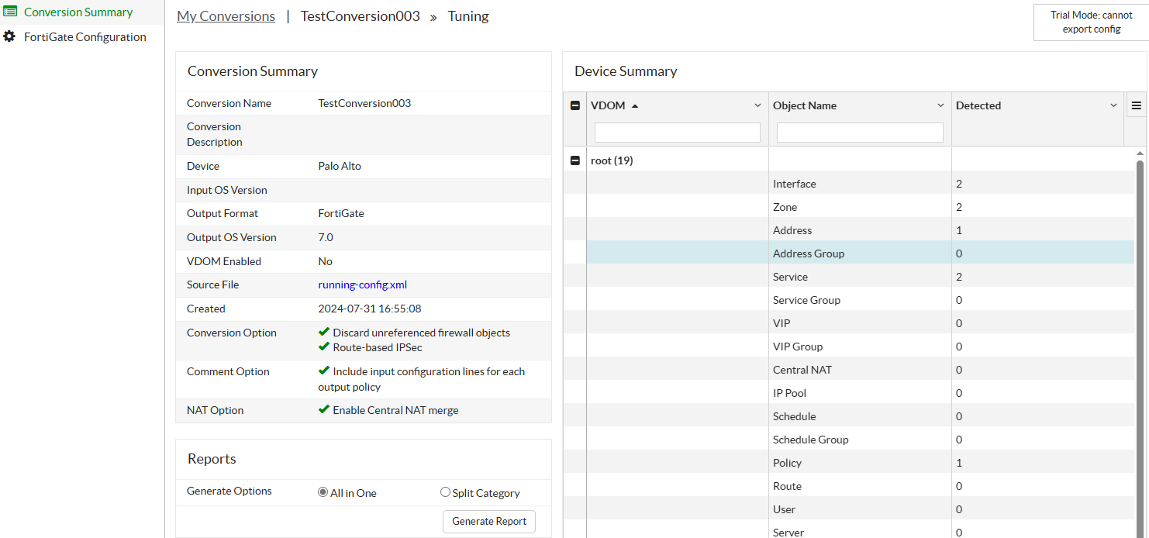1149x538 pixels.
Task: Select the Split Category radio option
Action: (x=445, y=492)
